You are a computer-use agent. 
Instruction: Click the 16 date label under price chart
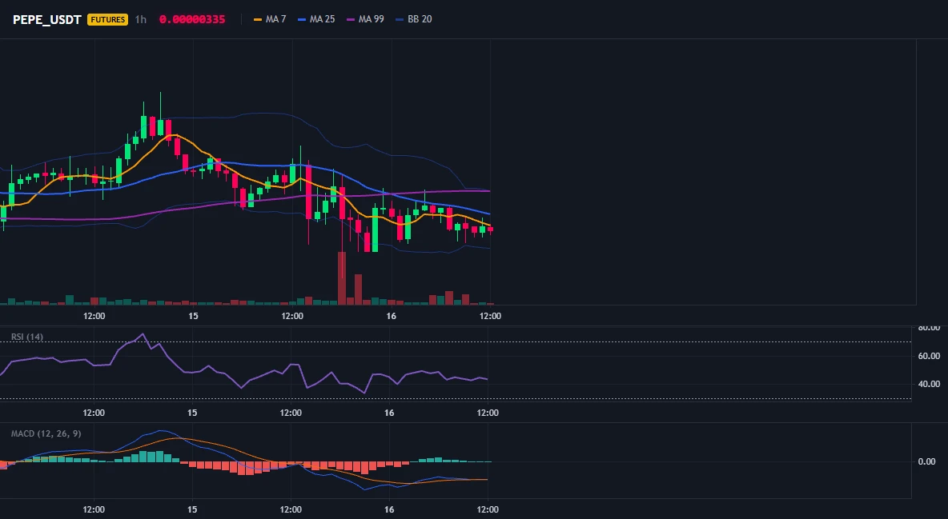392,316
